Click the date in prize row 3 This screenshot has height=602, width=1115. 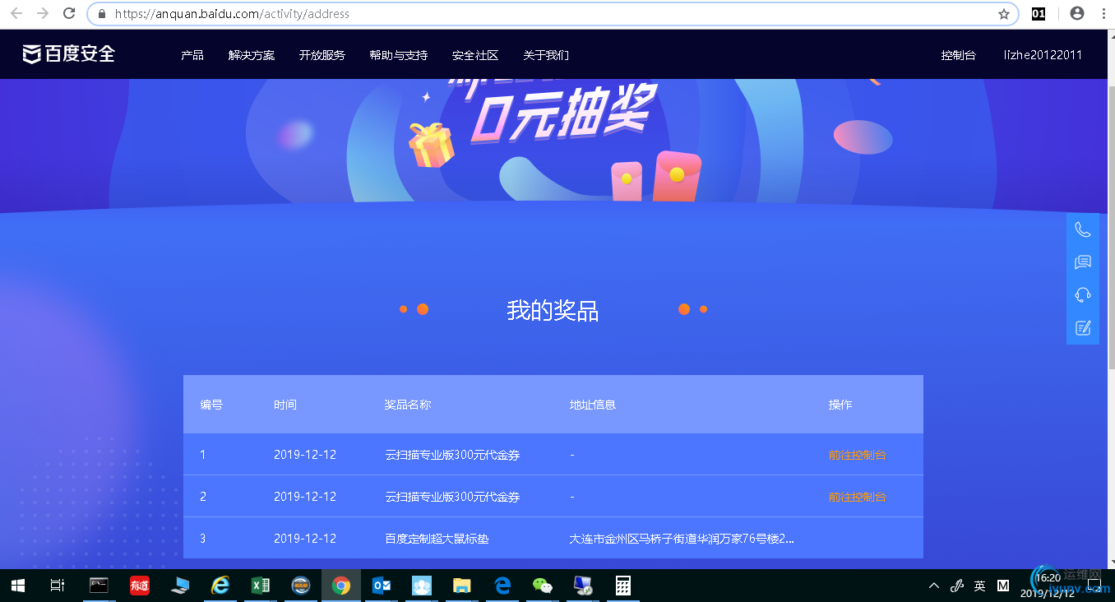305,539
